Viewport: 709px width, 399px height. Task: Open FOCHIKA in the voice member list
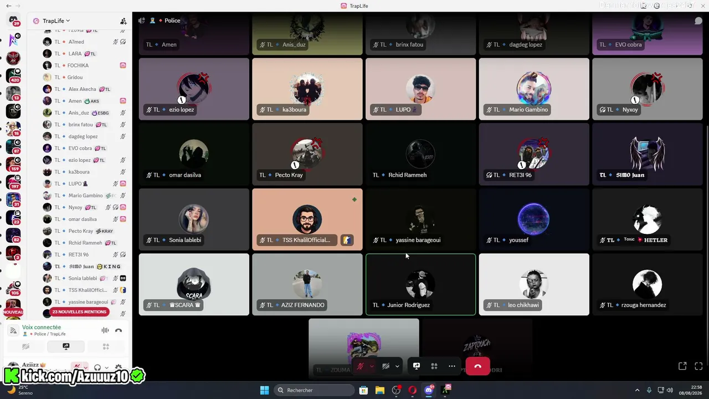pos(85,65)
